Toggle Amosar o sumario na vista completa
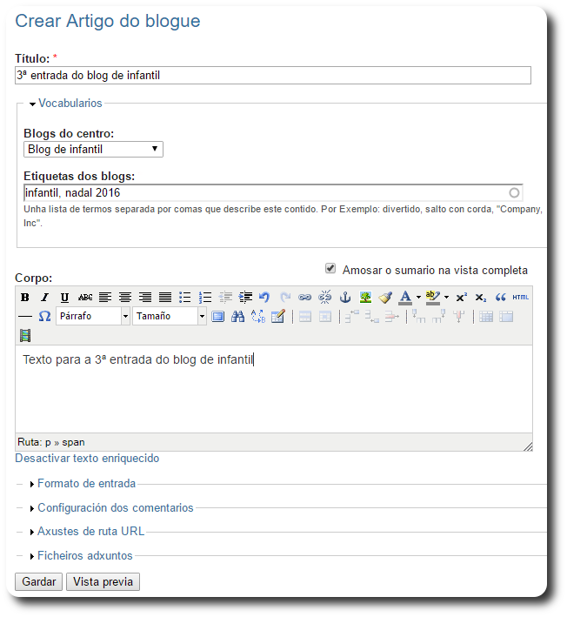 [x=330, y=268]
